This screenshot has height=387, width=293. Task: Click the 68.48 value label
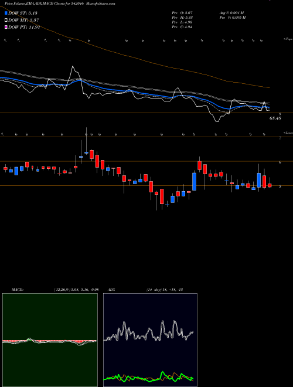pyautogui.click(x=275, y=118)
